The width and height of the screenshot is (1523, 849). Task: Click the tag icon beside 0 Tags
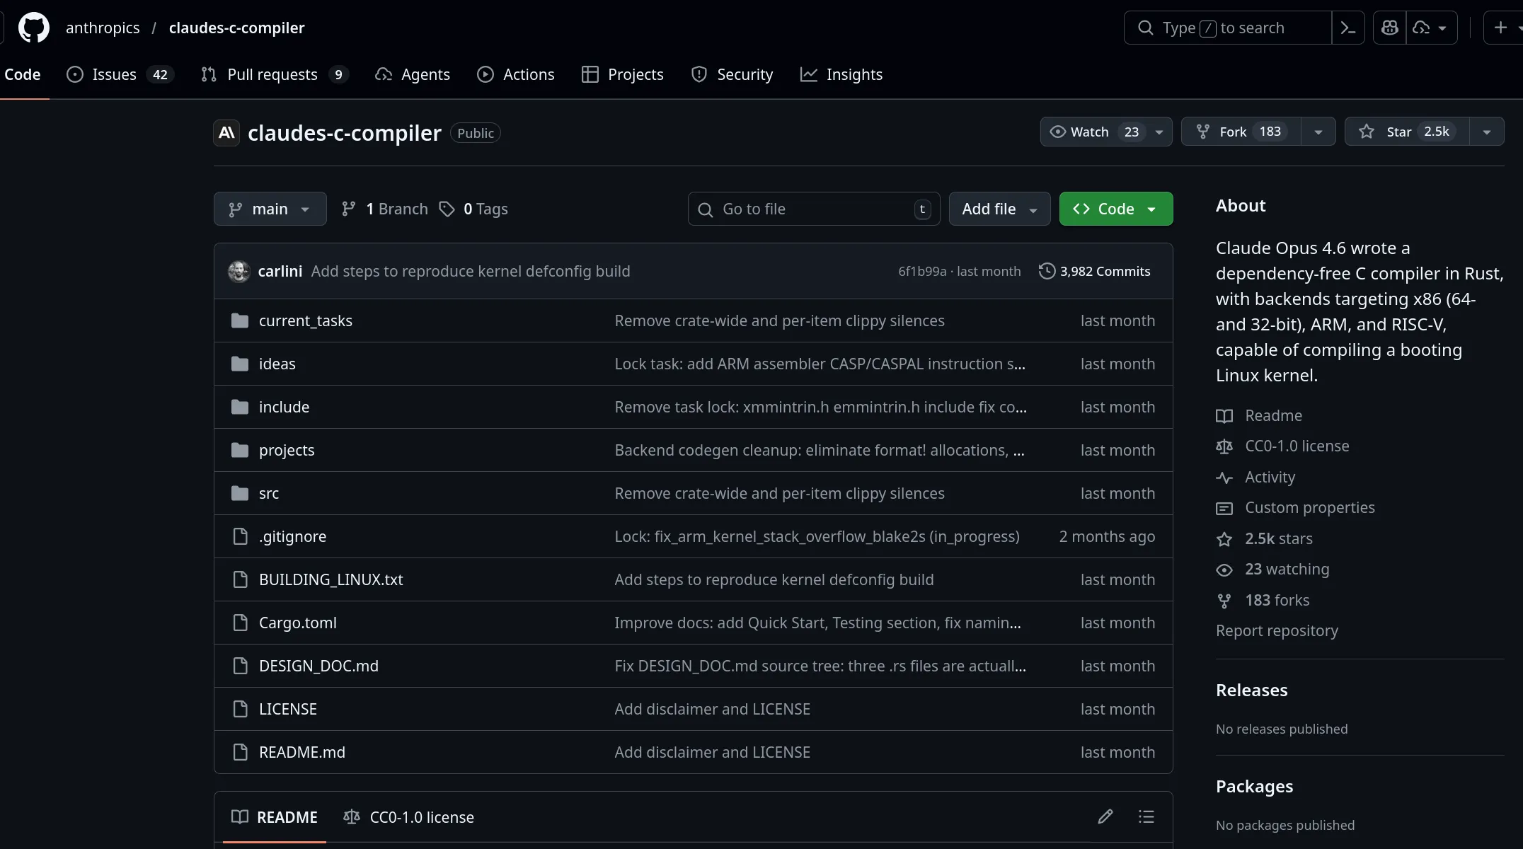[x=447, y=209]
